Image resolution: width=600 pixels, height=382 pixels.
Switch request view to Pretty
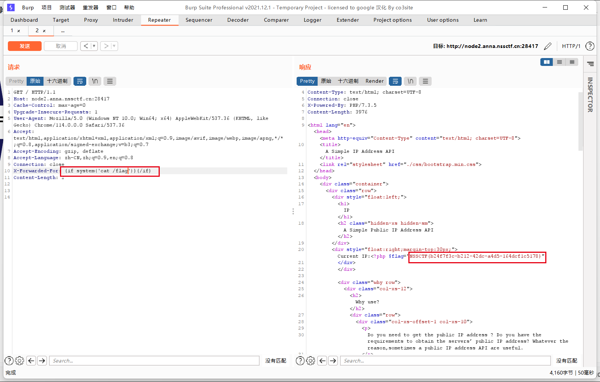point(16,81)
